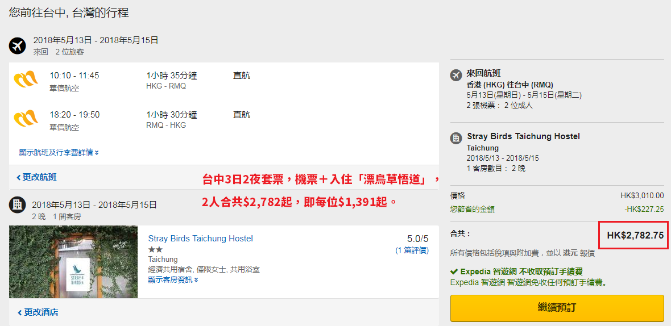Image resolution: width=671 pixels, height=326 pixels.
Task: Click the RMQ - HKG route text
Action: click(166, 125)
